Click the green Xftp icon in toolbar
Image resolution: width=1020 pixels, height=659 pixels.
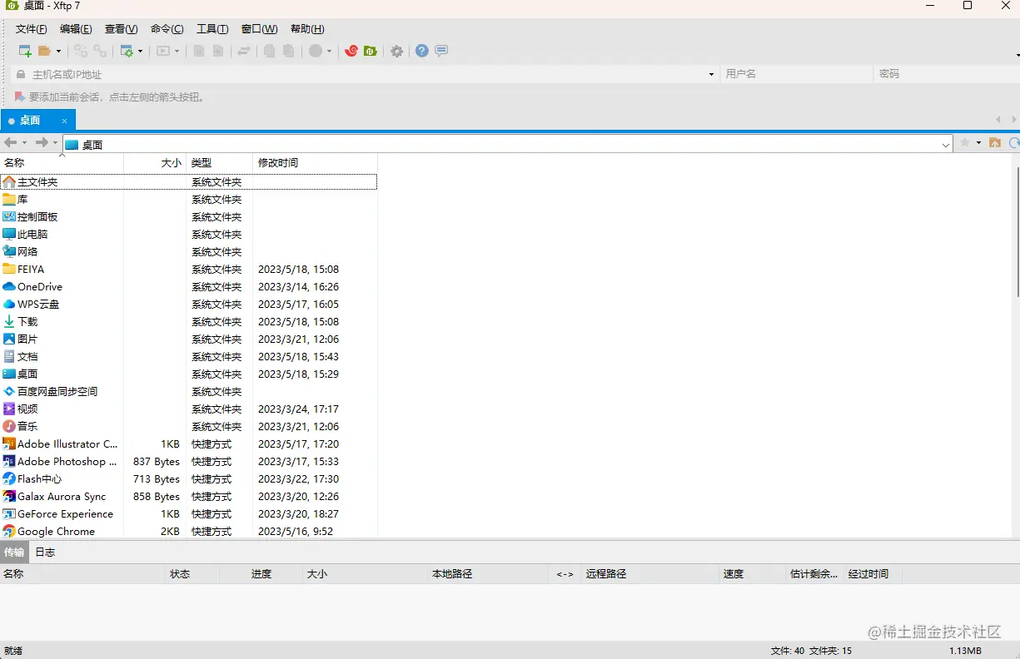pyautogui.click(x=371, y=52)
